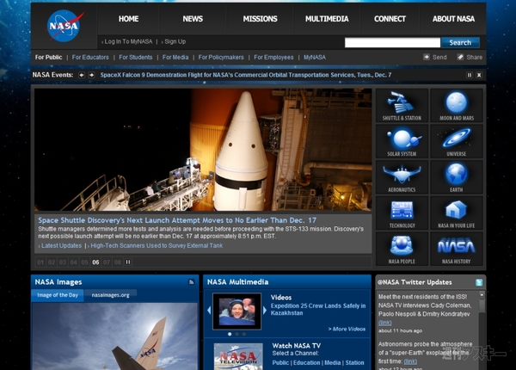Select the Station NASA TV channel
Viewport: 516px width, 370px height.
point(354,362)
